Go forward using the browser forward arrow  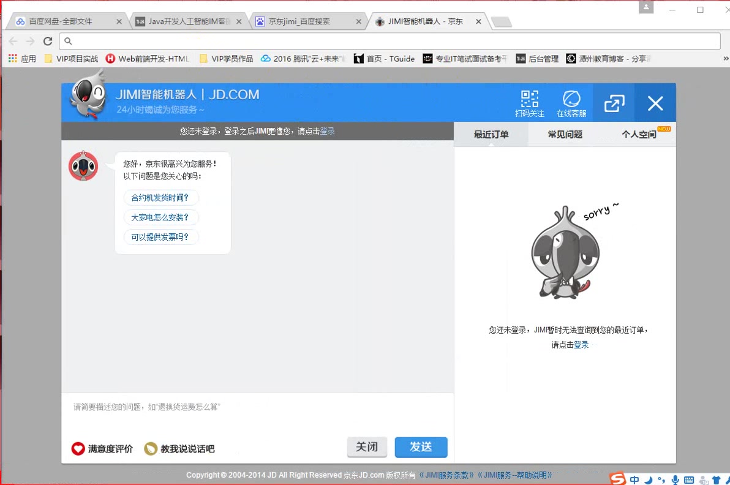point(30,41)
